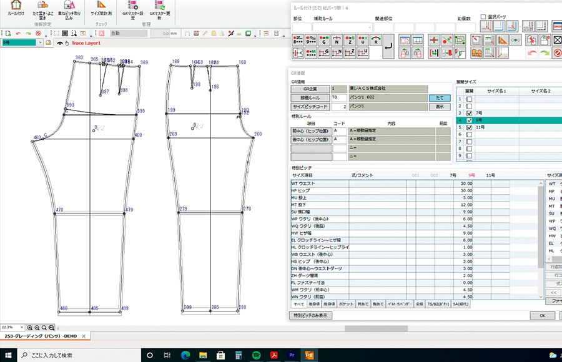Expand the 補助ルール combo box
Viewport: 562px width, 362px height.
[x=369, y=27]
